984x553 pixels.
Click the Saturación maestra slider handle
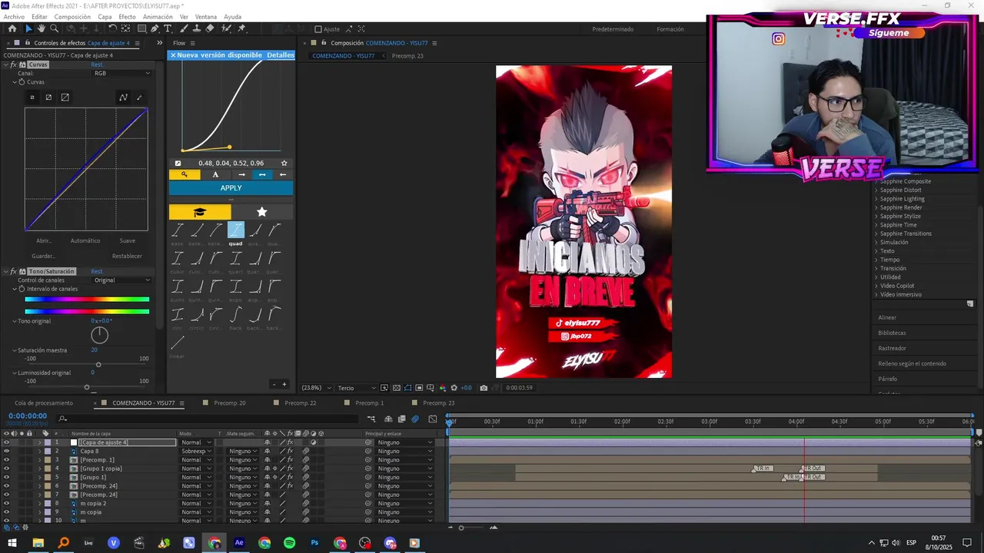click(x=98, y=365)
